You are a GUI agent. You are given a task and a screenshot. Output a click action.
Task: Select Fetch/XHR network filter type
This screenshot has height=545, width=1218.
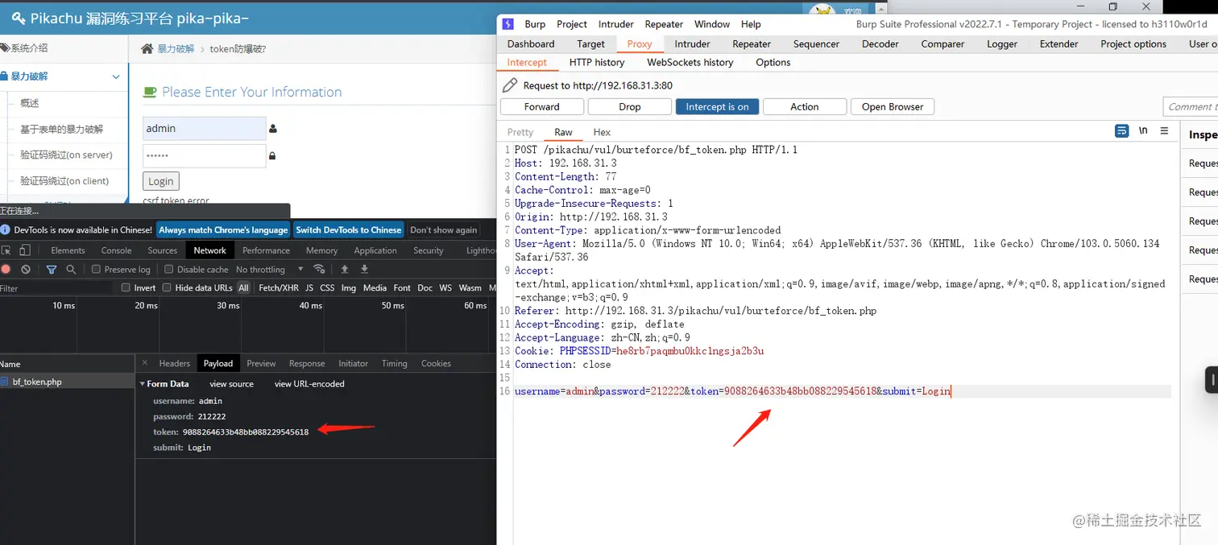[x=279, y=287]
